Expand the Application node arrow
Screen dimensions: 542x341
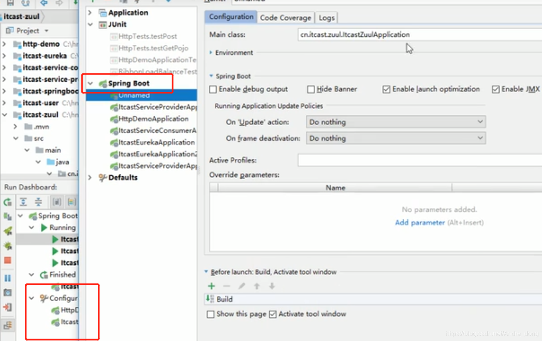pyautogui.click(x=90, y=13)
